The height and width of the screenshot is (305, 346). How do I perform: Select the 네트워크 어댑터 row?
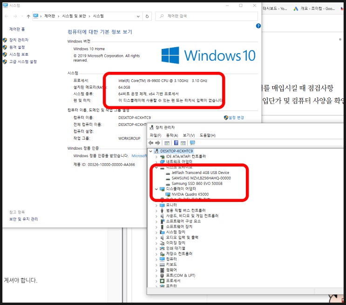pos(179,162)
